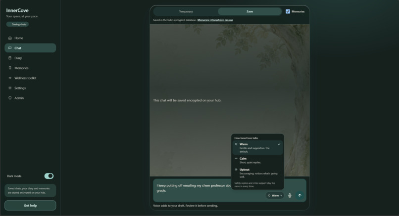Click the 'Your space, at your pace' tagline
Image resolution: width=399 pixels, height=216 pixels.
tap(22, 16)
